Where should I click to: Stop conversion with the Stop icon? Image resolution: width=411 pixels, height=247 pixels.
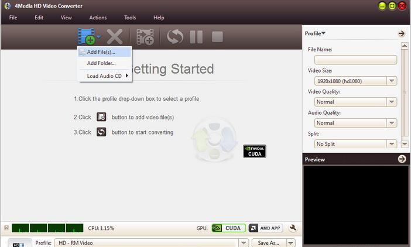tap(217, 37)
